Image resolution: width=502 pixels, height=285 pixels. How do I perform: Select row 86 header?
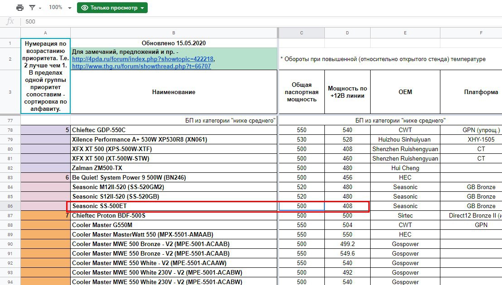click(10, 206)
